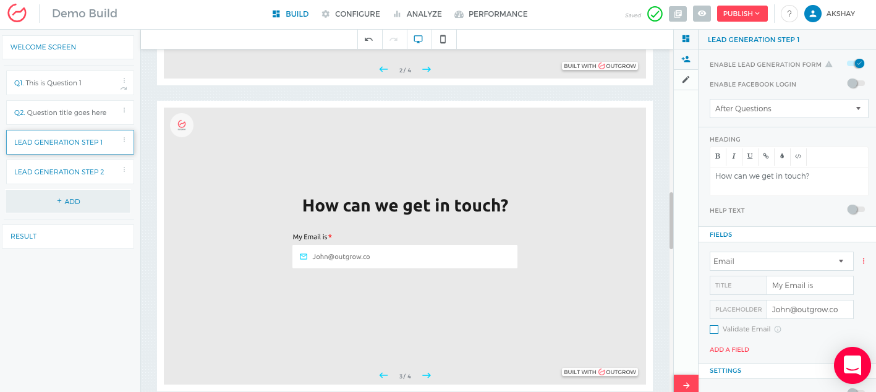
Task: Switch to the Analyze tab
Action: coord(417,14)
